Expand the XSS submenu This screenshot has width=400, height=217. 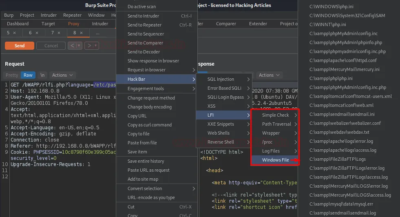pyautogui.click(x=224, y=106)
